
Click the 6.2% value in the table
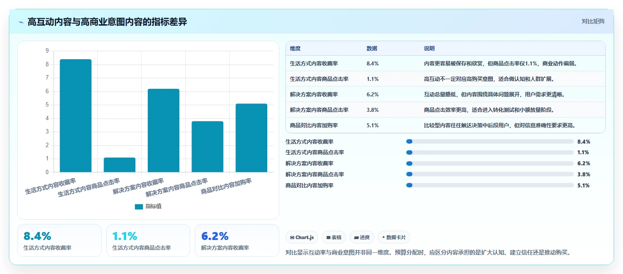[373, 95]
